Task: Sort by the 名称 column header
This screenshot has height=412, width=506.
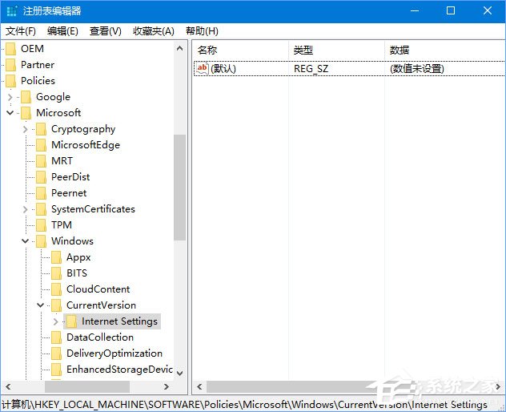Action: [241, 50]
